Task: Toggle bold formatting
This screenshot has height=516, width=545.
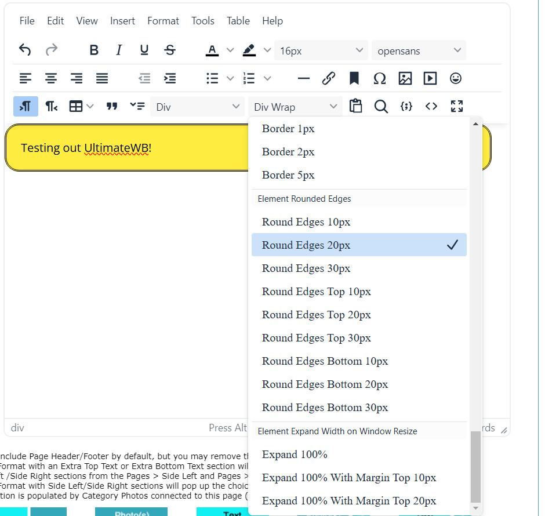Action: [94, 50]
